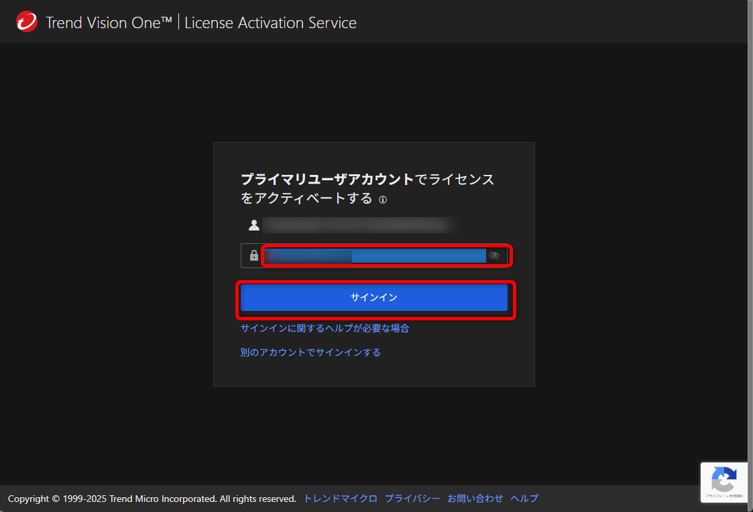Screen dimensions: 753x512
Task: Click the lock icon in password field
Action: coord(254,255)
